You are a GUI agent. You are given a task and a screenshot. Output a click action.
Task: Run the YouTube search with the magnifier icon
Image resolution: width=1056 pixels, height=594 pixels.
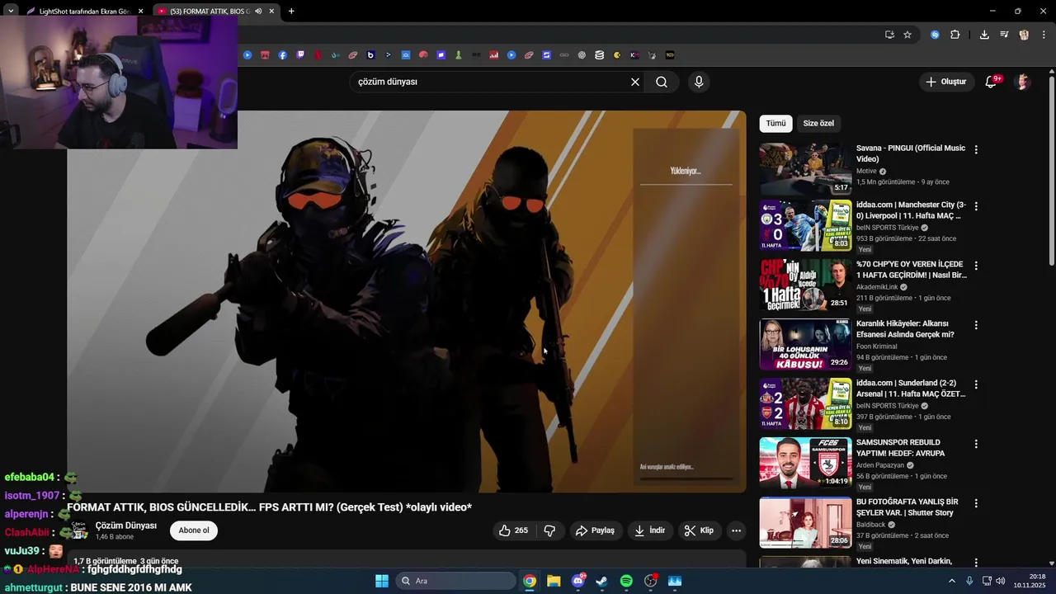click(x=662, y=82)
